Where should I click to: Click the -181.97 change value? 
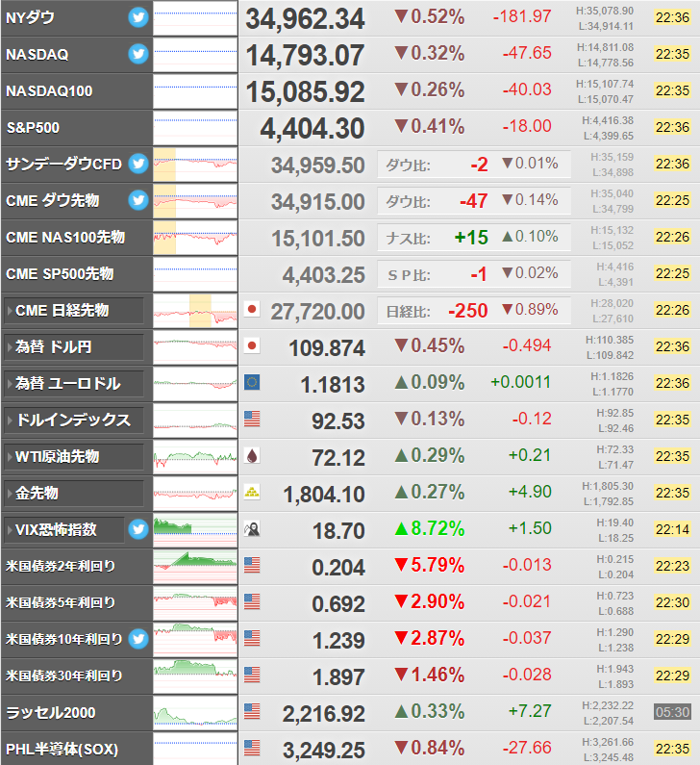[522, 16]
